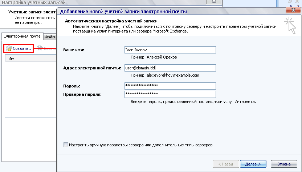Click the Создать... text label
302x172 pixels.
[23, 48]
